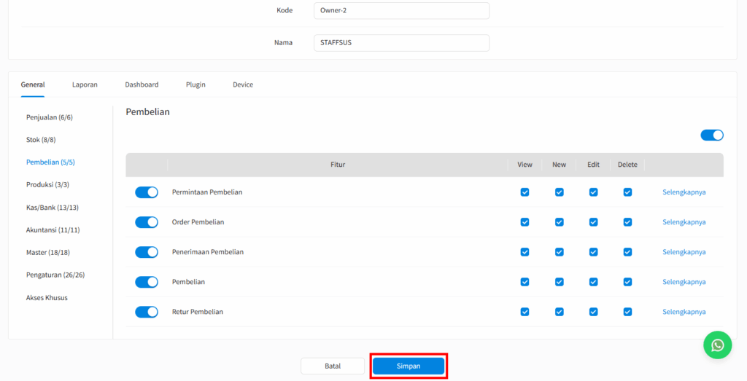
Task: Open Selengkapnya for Retur Pembelian
Action: point(684,312)
